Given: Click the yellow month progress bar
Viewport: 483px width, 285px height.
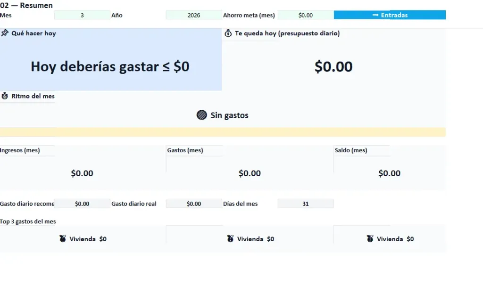Looking at the screenshot, I should click(223, 132).
